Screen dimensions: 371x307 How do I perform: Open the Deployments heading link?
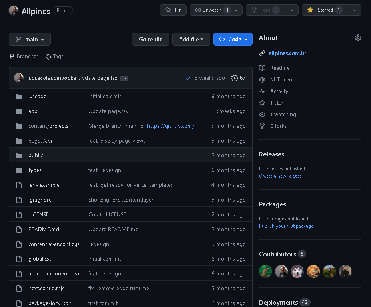click(285, 302)
